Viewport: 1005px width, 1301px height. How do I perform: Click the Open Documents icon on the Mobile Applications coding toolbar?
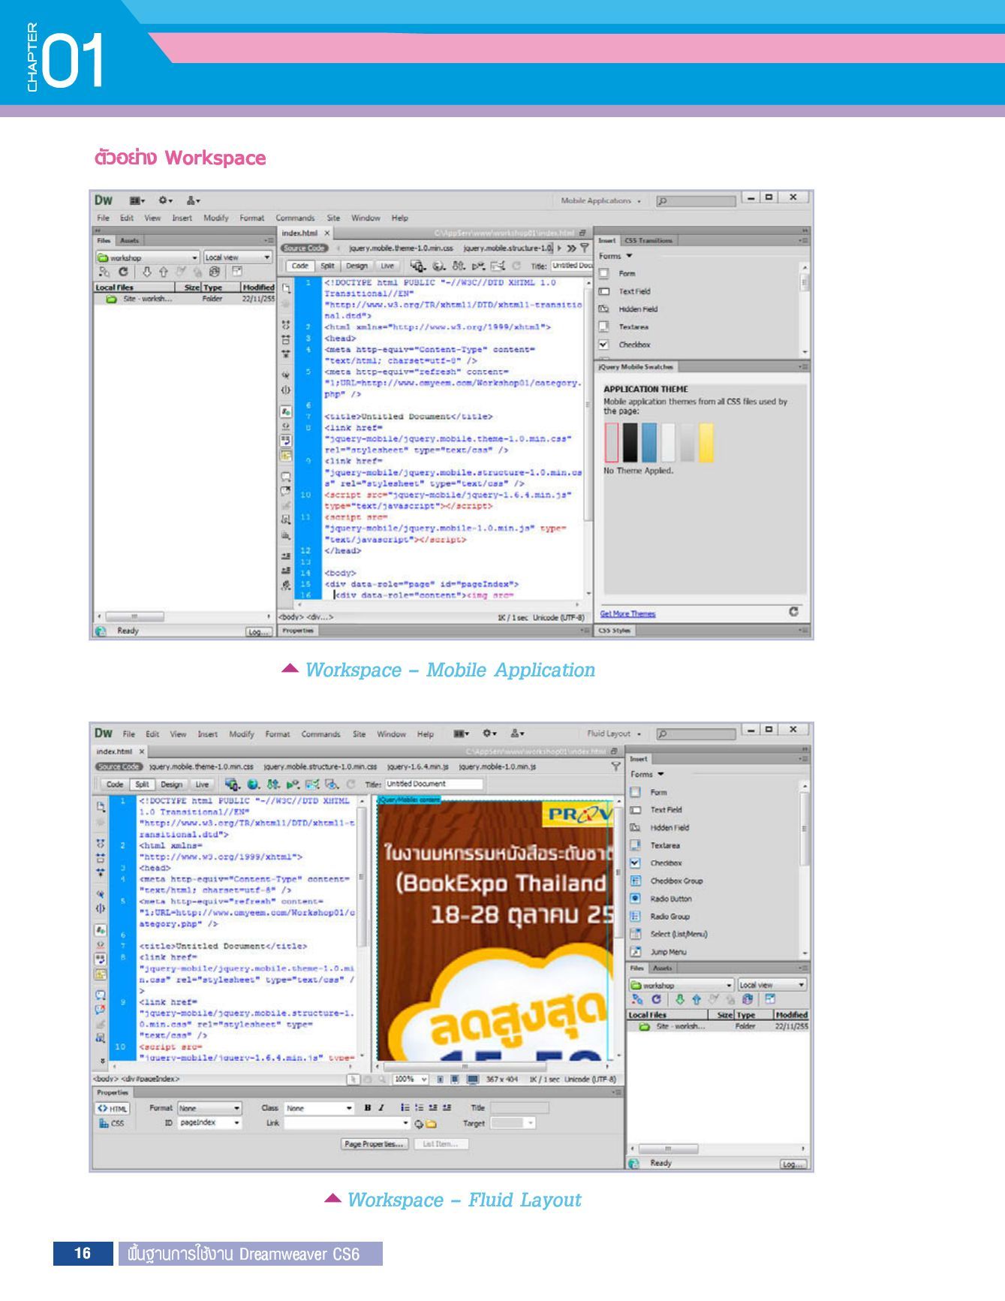pyautogui.click(x=285, y=288)
